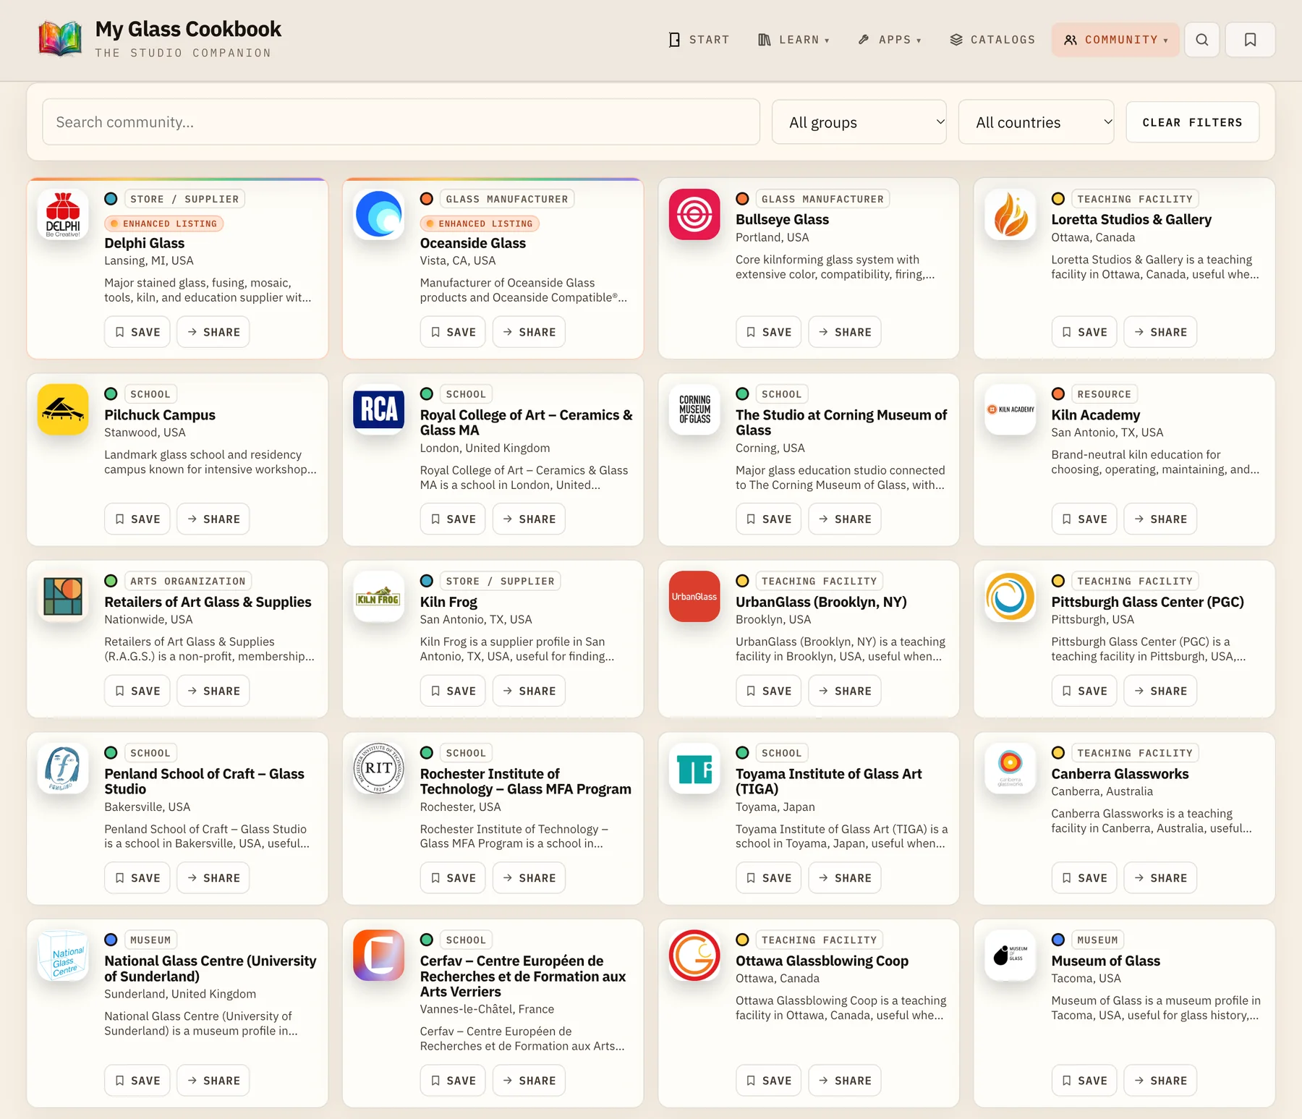Save the Kiln Academy listing

[1084, 519]
